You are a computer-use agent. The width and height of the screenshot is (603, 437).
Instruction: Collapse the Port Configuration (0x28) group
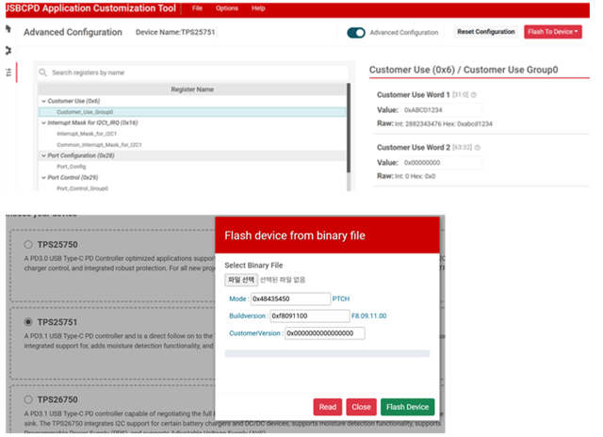point(44,155)
